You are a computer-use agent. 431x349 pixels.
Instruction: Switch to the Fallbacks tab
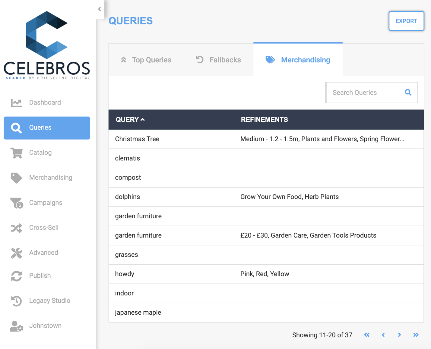coord(218,60)
